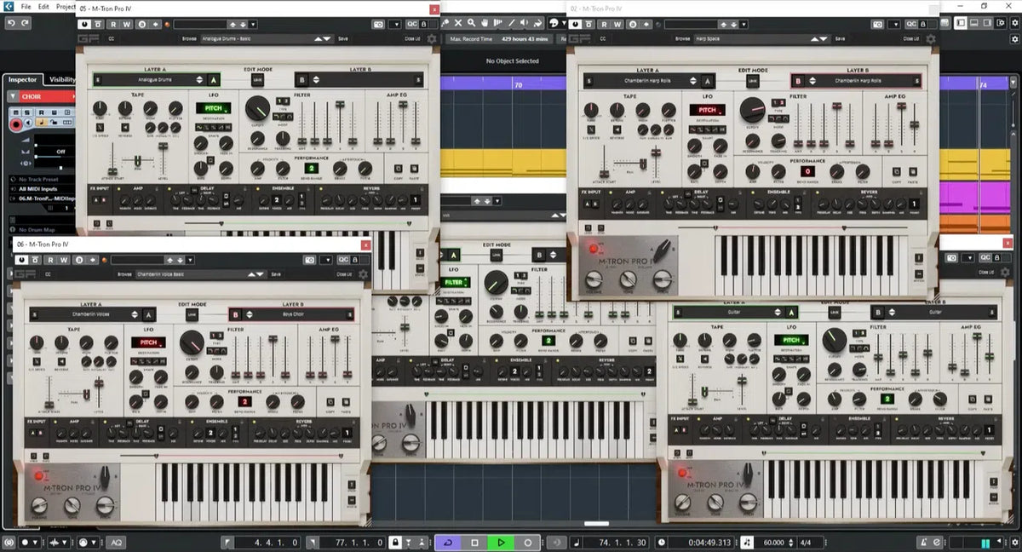Activate cycle loop in the transport bar
The width and height of the screenshot is (1022, 552).
[x=447, y=541]
